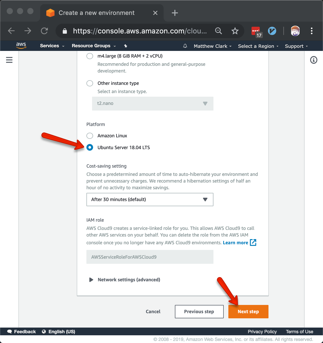This screenshot has height=343, width=323.
Task: Click the IAM role heading
Action: coord(95,220)
